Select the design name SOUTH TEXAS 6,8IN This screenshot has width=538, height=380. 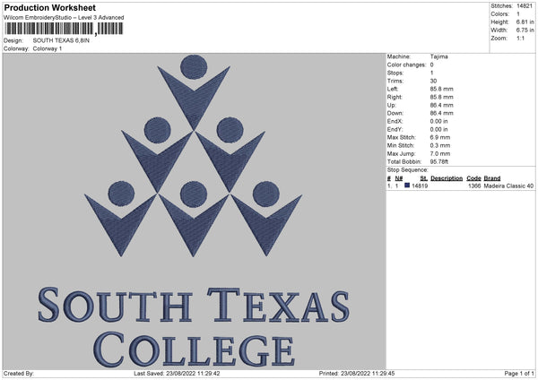pyautogui.click(x=61, y=40)
